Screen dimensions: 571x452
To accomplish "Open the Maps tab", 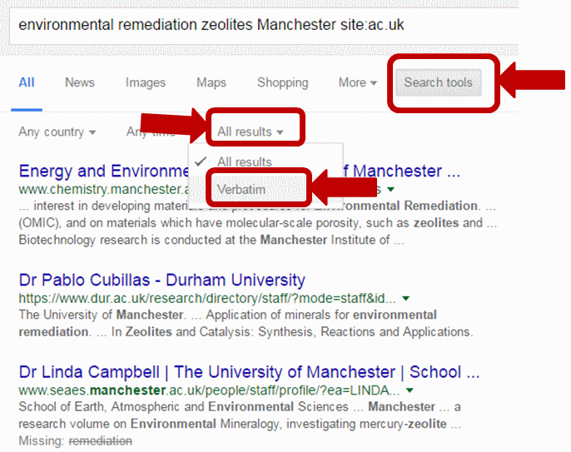I will (211, 82).
